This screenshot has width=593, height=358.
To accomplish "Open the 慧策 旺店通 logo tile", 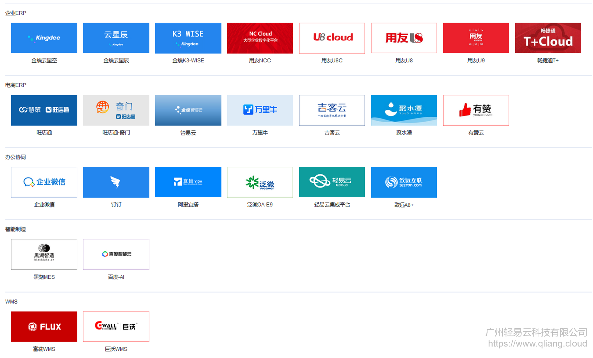I will 44,110.
